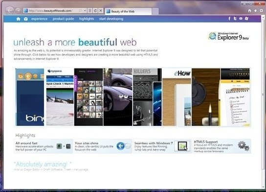Open the purple car showcase thumbnail
Screen dimensions: 266x192
point(118,97)
